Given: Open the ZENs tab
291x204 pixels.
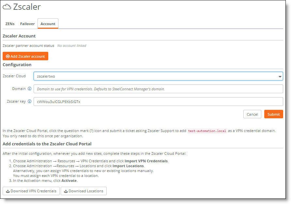Looking at the screenshot, I should pyautogui.click(x=10, y=24).
